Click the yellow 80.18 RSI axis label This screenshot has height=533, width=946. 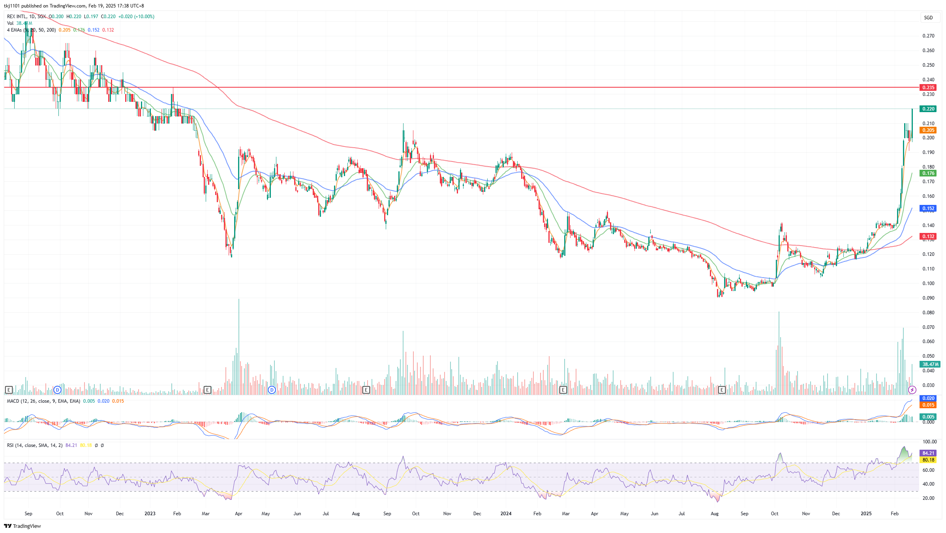click(x=928, y=460)
